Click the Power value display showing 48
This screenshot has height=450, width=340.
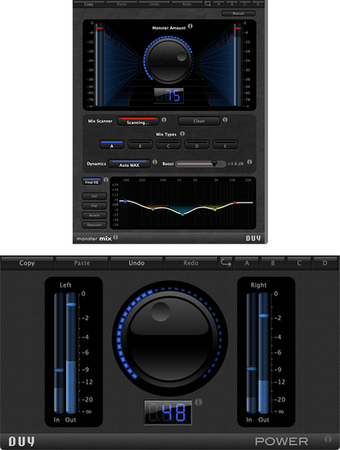click(x=168, y=412)
